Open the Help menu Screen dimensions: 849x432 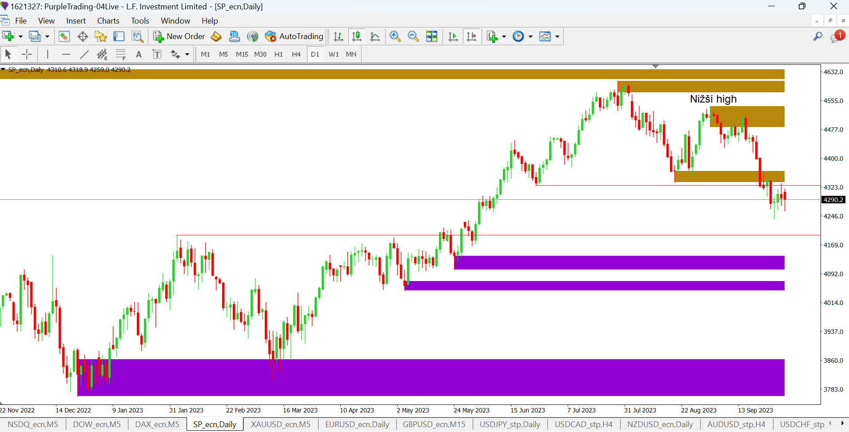210,21
